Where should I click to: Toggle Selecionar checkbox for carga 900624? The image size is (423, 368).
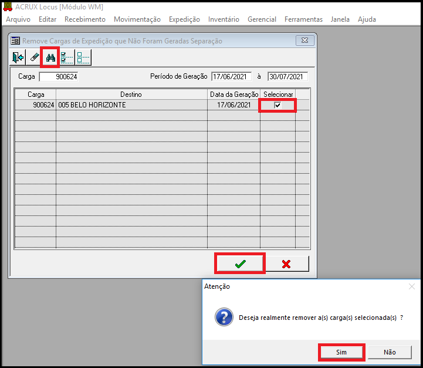click(278, 105)
